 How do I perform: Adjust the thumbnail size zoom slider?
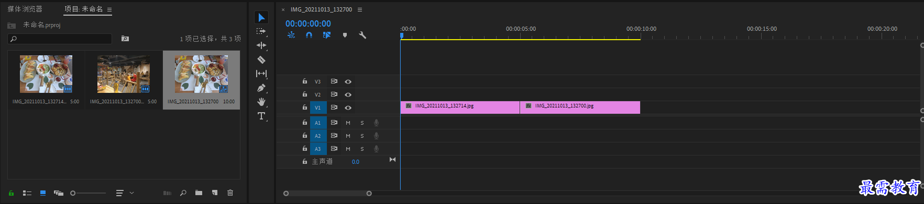pos(89,193)
